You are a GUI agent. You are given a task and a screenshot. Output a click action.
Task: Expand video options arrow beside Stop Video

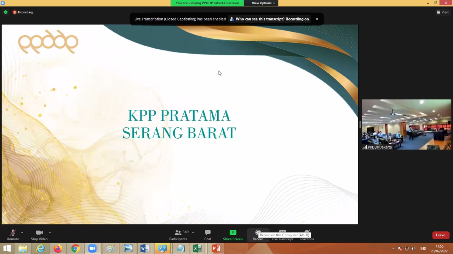tap(50, 232)
